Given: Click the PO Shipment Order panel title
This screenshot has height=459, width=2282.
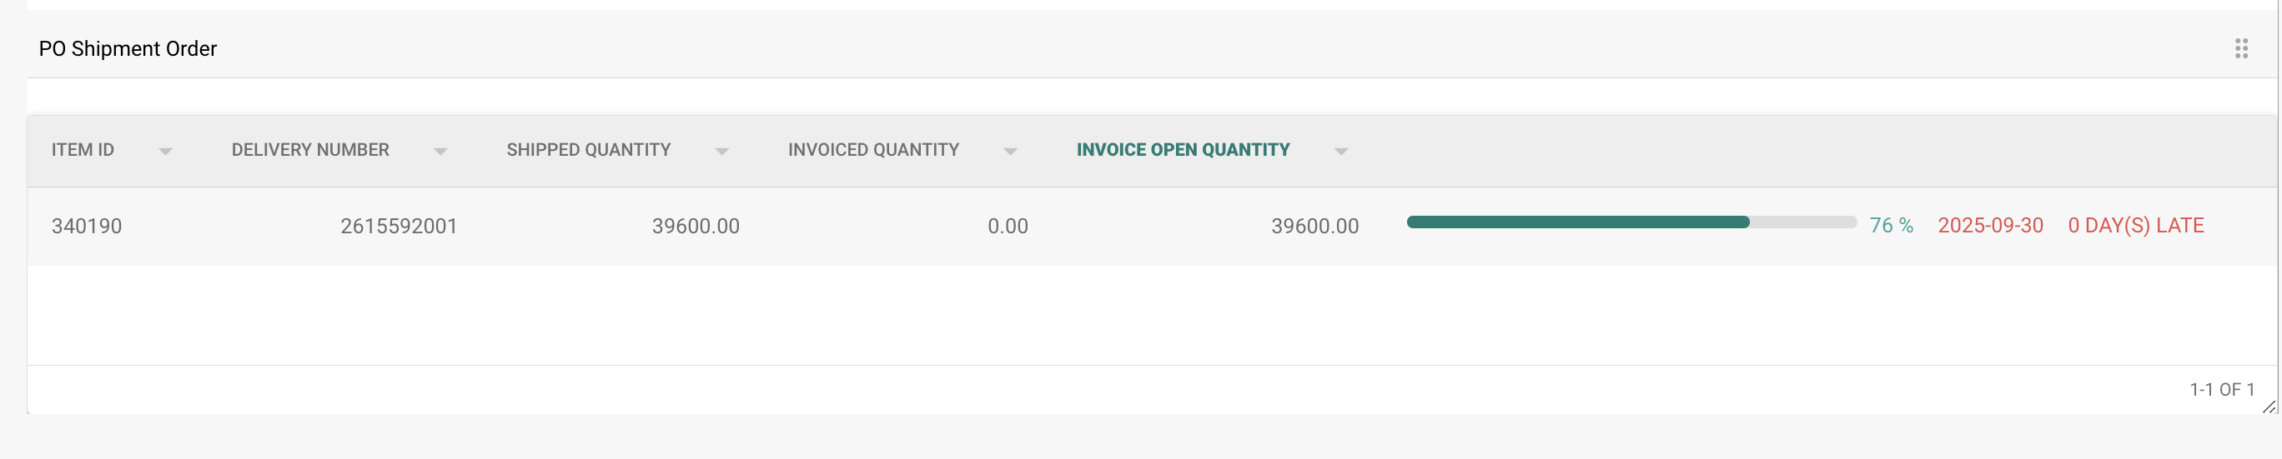Looking at the screenshot, I should tap(128, 48).
